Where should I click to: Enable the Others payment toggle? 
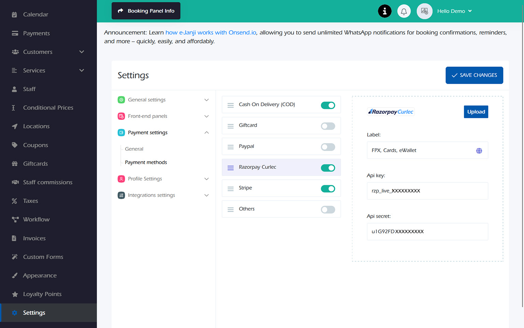(328, 209)
